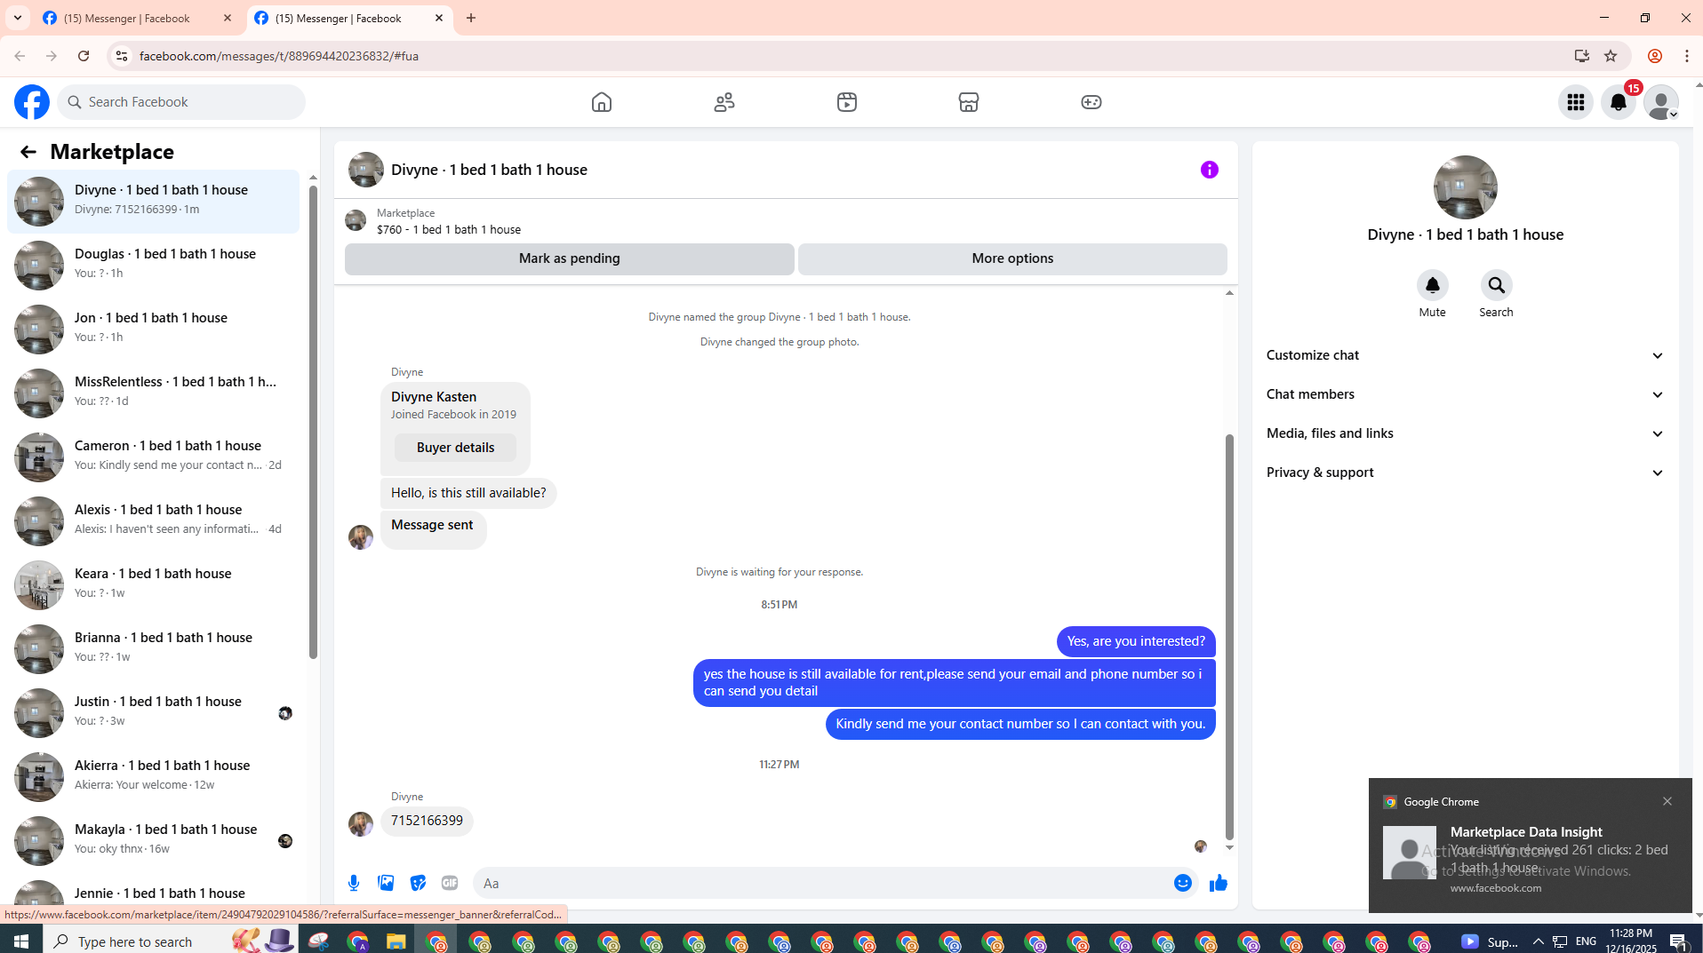Click the chat message scrollbar
This screenshot has height=953, width=1703.
tap(1229, 636)
